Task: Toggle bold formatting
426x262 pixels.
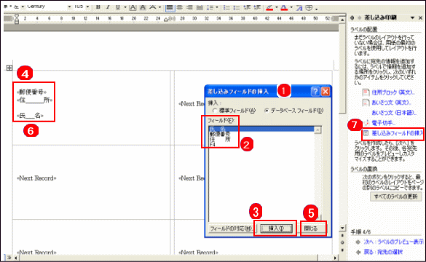Action: [98, 7]
